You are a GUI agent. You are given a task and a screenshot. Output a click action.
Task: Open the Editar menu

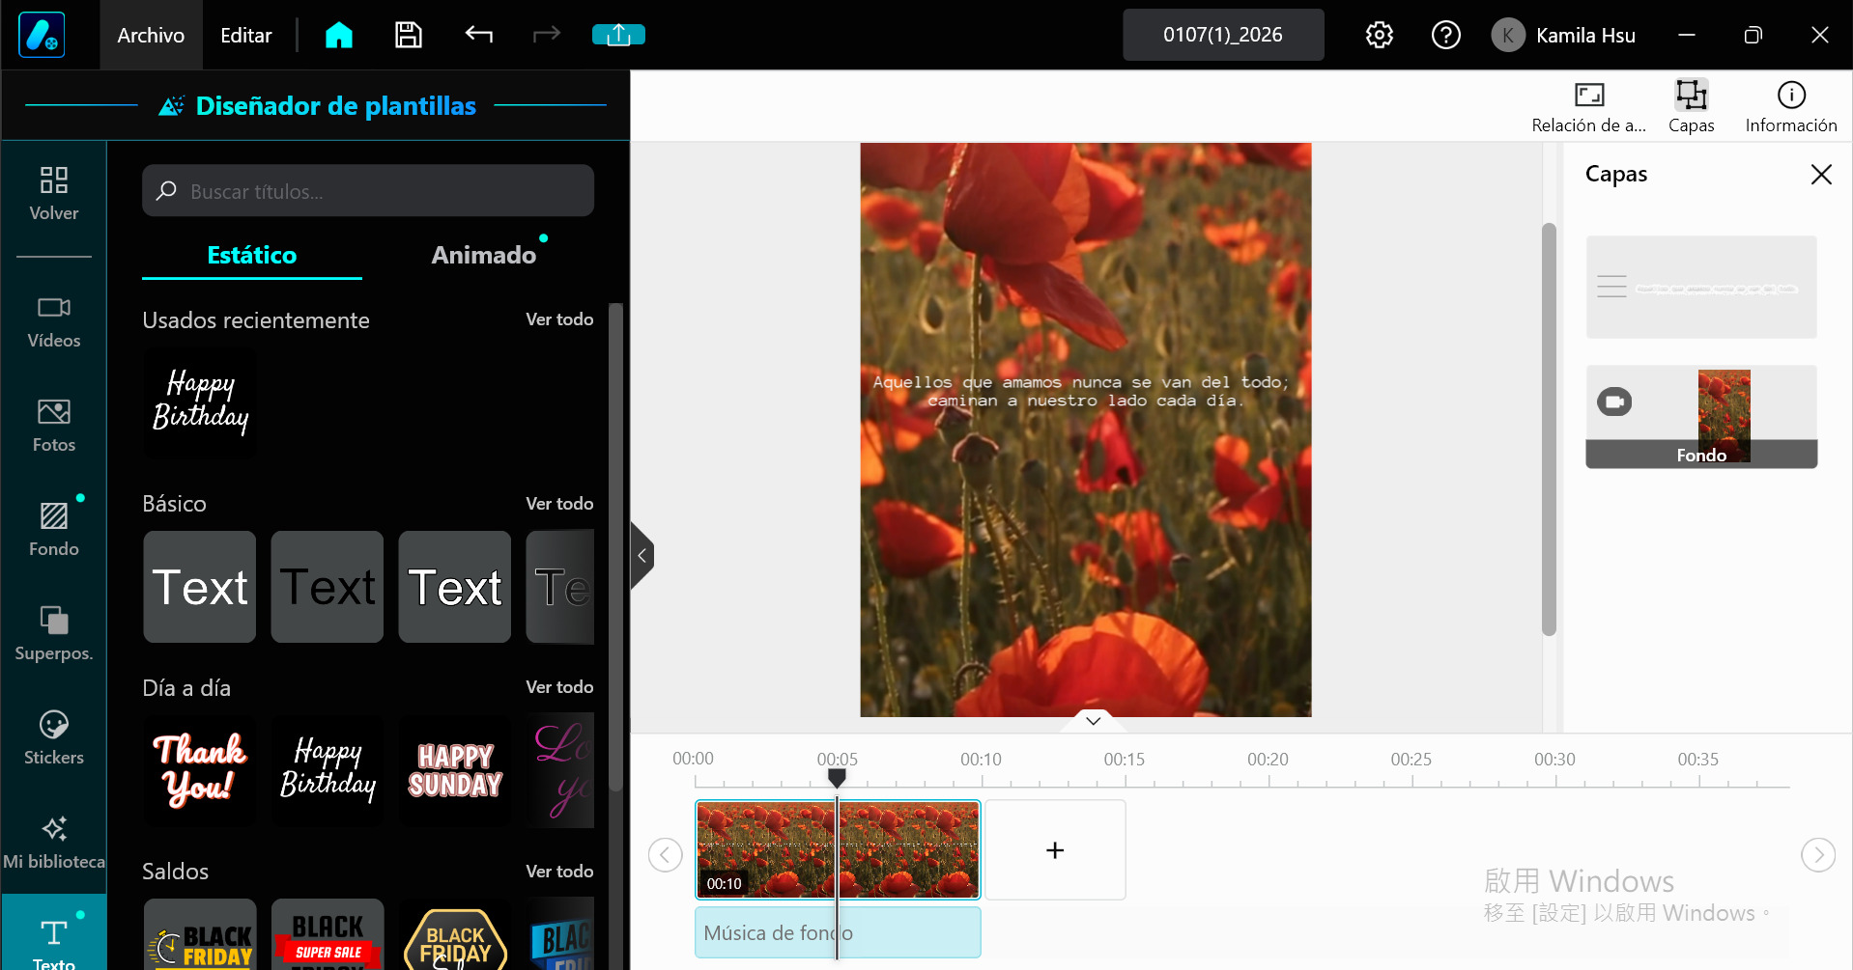tap(246, 36)
